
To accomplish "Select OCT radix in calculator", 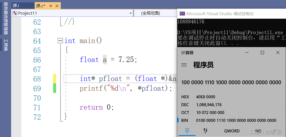I will pos(185,113).
